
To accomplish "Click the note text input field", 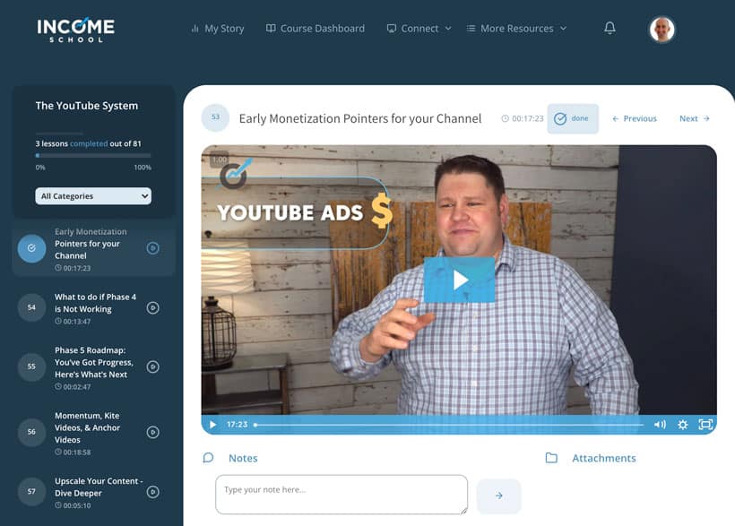I will click(x=342, y=495).
